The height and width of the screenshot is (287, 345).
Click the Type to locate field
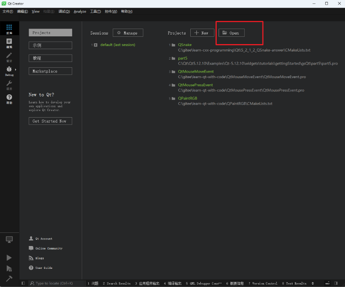(x=54, y=283)
